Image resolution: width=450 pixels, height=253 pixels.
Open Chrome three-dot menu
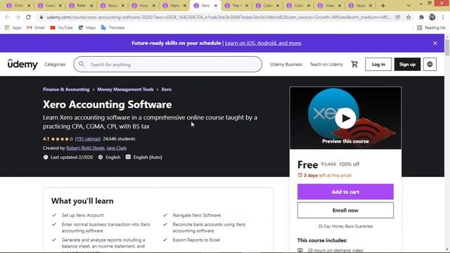[443, 17]
